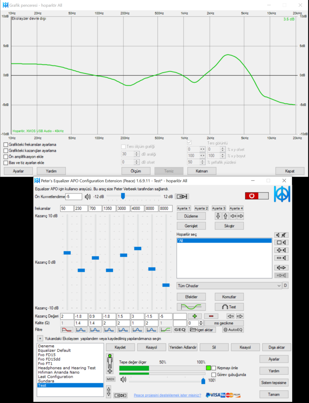Screen dimensions: 309x403
Task: Click the person figure icon near peak meter
Action: click(x=110, y=364)
